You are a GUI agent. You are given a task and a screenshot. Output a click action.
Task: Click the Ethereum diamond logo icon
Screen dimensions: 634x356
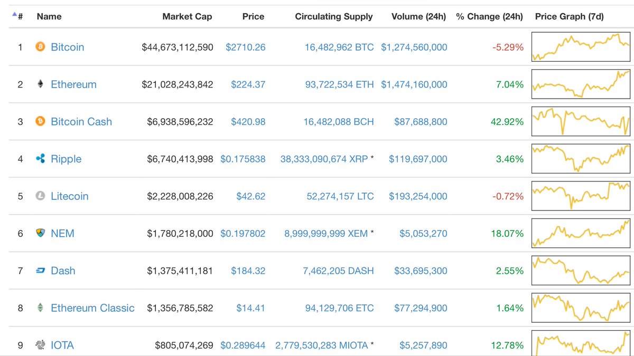40,84
